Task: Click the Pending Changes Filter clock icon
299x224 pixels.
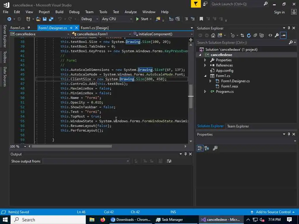Action: [x=232, y=35]
